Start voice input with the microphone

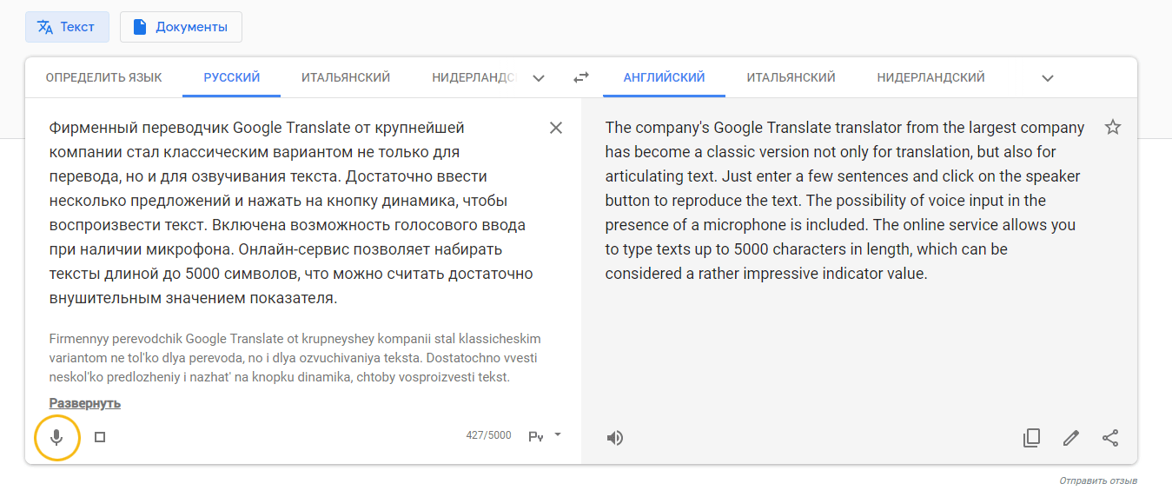pyautogui.click(x=56, y=437)
